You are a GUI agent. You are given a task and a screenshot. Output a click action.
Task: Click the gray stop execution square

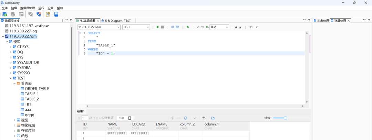163,27
